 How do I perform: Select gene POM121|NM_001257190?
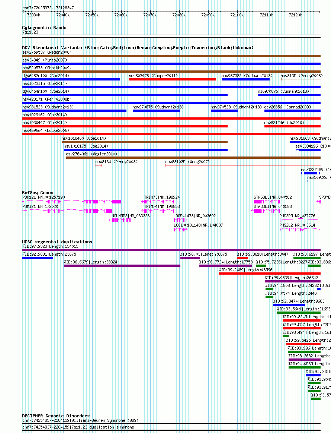(44, 197)
